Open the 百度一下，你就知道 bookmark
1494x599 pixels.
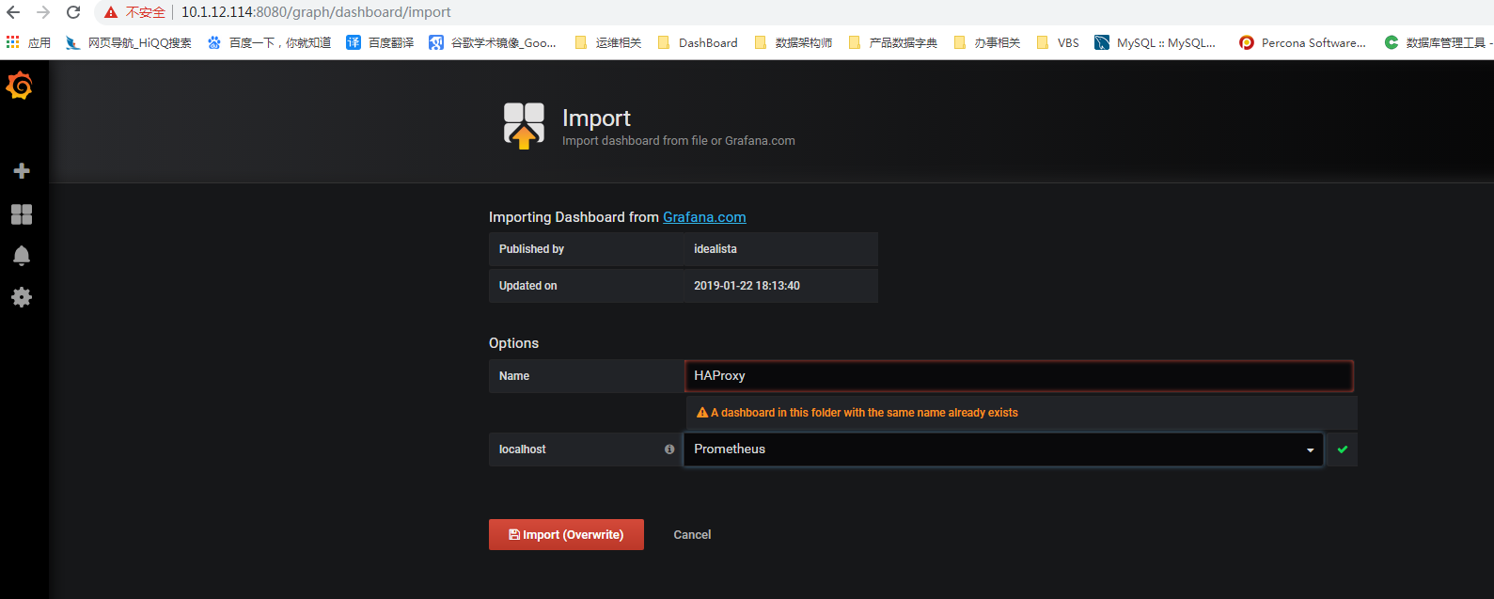coord(269,42)
